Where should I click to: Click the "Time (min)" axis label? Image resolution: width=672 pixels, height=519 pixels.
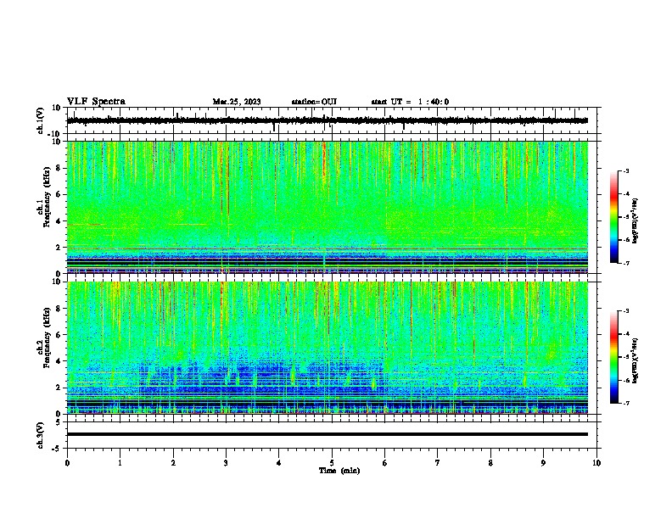click(x=339, y=471)
